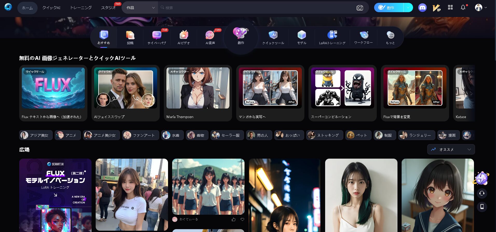Filter by 漫画 tag

click(448, 135)
